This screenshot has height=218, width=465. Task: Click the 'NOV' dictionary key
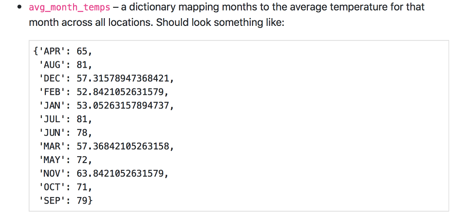click(52, 173)
